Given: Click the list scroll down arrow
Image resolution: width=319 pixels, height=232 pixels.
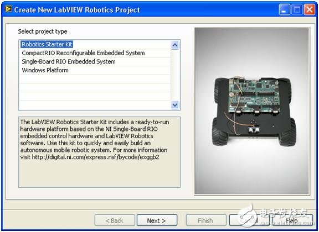Looking at the screenshot, I should [x=175, y=105].
